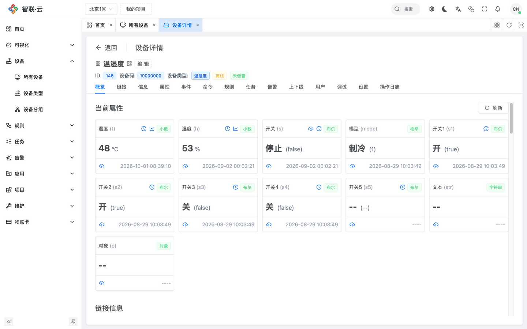This screenshot has height=329, width=527.
Task: Open history clock icon on 温度 card
Action: point(144,129)
